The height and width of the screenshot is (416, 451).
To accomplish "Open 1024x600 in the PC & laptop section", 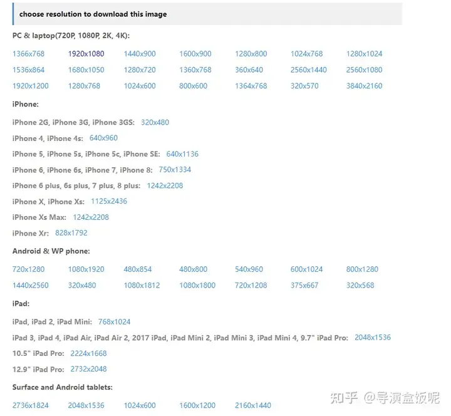I will [x=140, y=86].
